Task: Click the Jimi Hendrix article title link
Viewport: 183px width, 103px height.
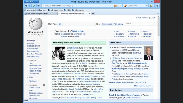Action: point(72,48)
